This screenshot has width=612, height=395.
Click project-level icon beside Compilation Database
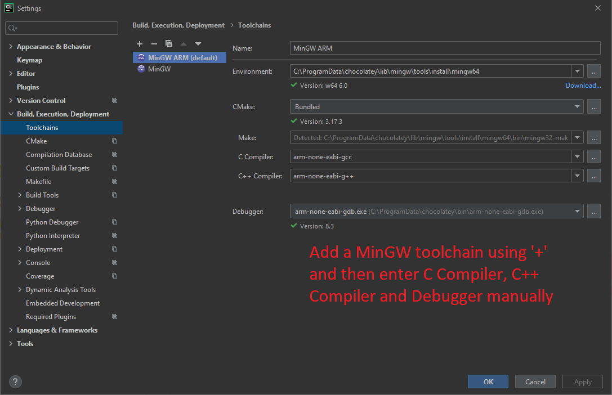click(114, 155)
